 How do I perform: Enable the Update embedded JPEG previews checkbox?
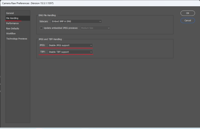pos(41,28)
